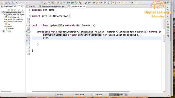Run the garbage collector trash icon
The width and height of the screenshot is (175, 98).
click(x=126, y=95)
